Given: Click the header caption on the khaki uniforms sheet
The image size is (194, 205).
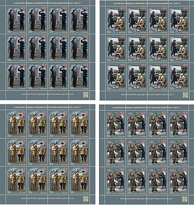Looking at the screenshot, I should click(47, 107).
